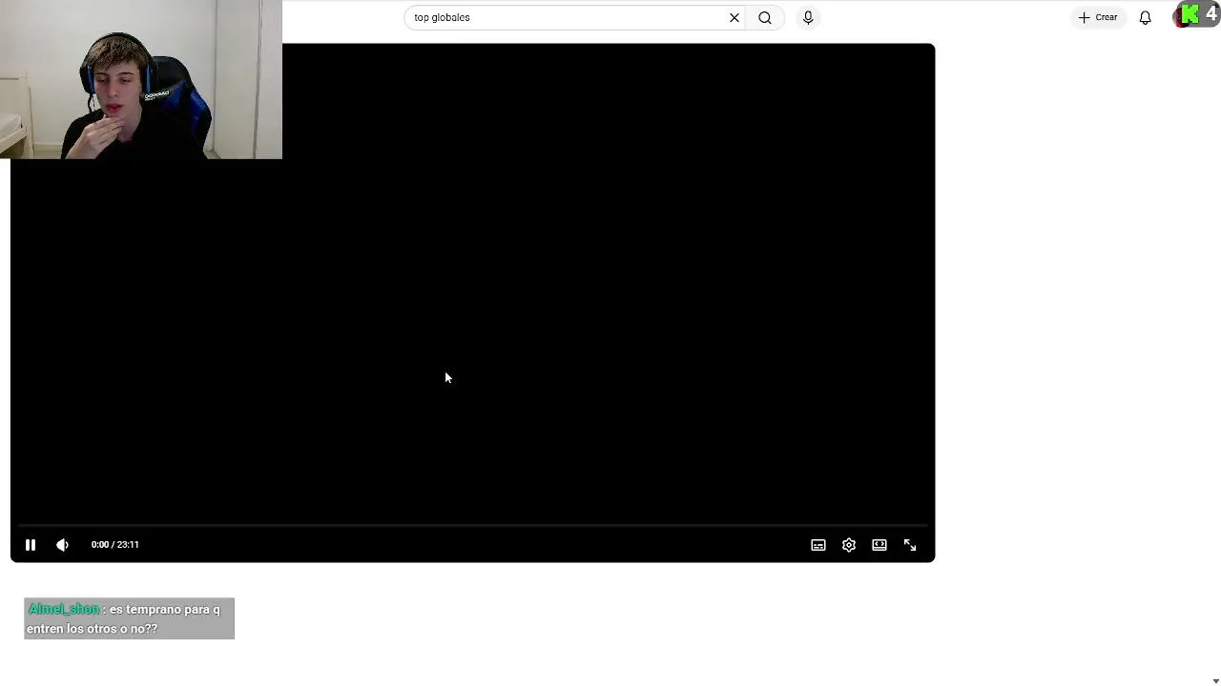The width and height of the screenshot is (1221, 686).
Task: Clear the search text with X
Action: (735, 17)
